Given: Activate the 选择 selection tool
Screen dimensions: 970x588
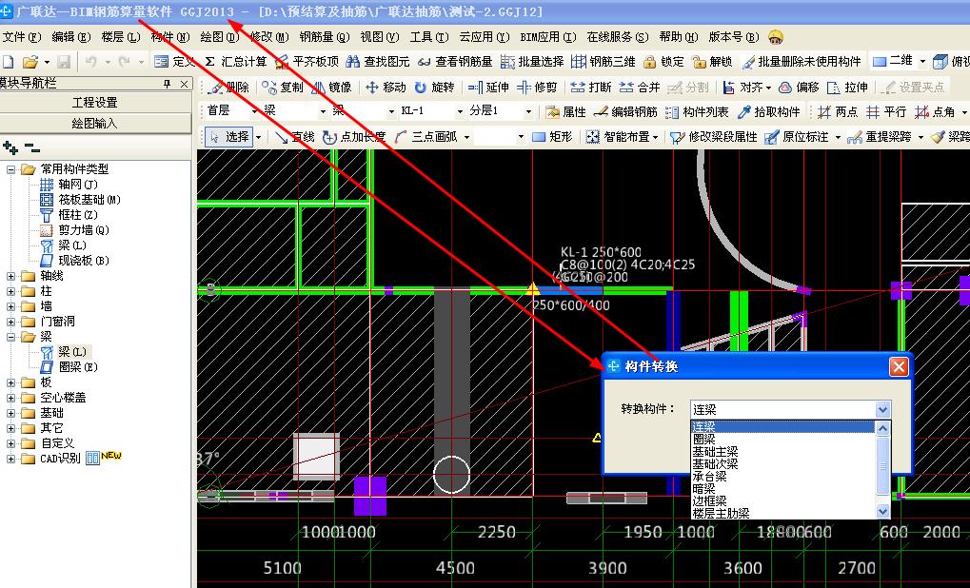Looking at the screenshot, I should coord(228,137).
